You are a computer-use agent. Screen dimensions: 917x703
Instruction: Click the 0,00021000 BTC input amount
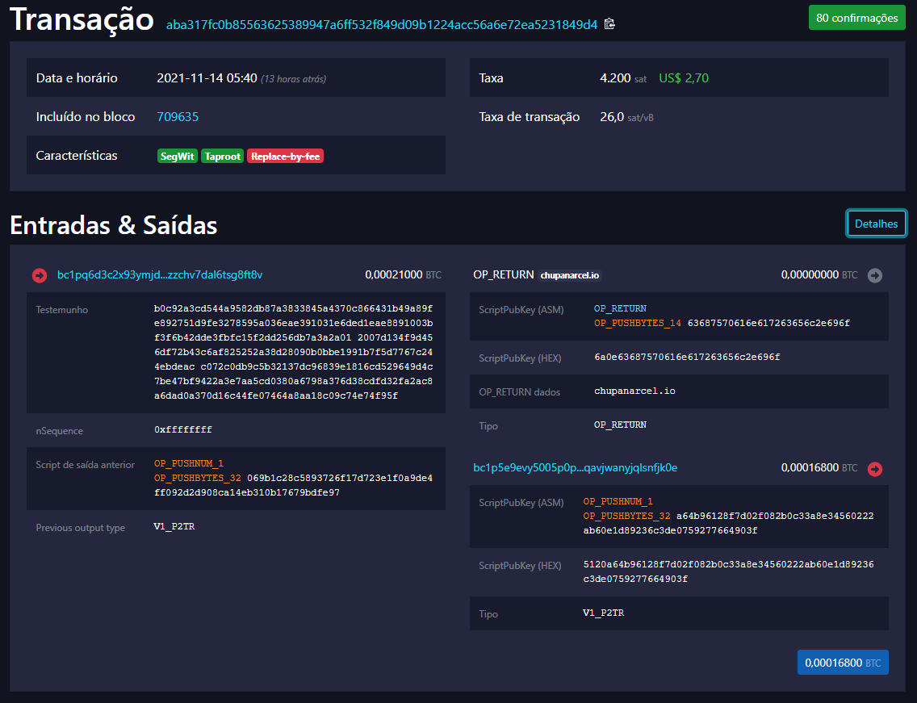tap(394, 275)
